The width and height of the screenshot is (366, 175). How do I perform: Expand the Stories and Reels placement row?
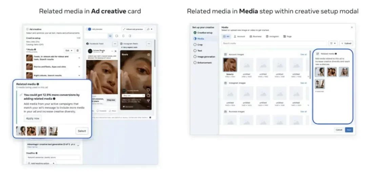(79, 67)
